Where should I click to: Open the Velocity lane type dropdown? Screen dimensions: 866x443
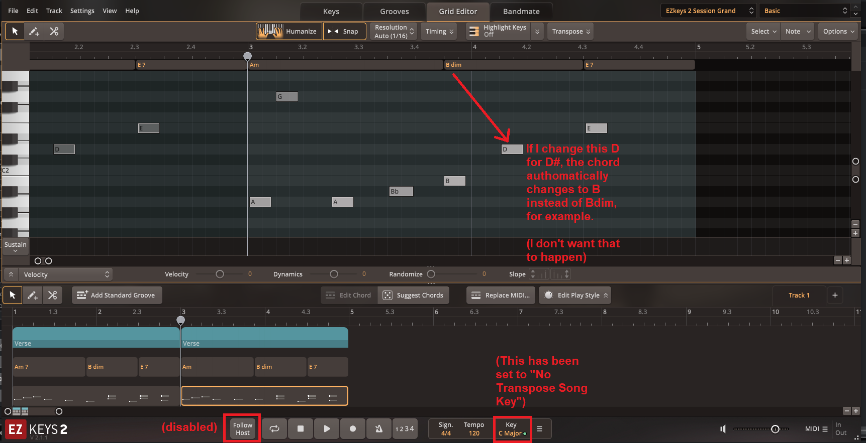65,274
